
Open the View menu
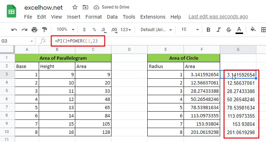click(57, 17)
